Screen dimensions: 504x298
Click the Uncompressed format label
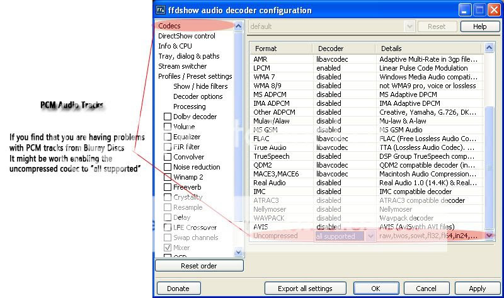[x=275, y=236]
